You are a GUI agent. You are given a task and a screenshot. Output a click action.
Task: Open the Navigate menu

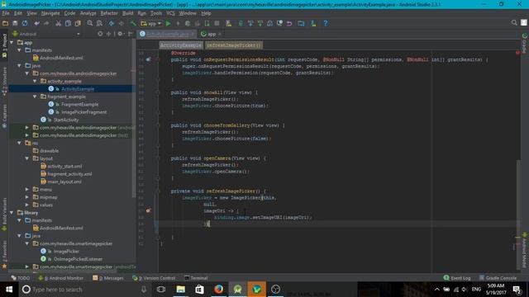click(50, 13)
